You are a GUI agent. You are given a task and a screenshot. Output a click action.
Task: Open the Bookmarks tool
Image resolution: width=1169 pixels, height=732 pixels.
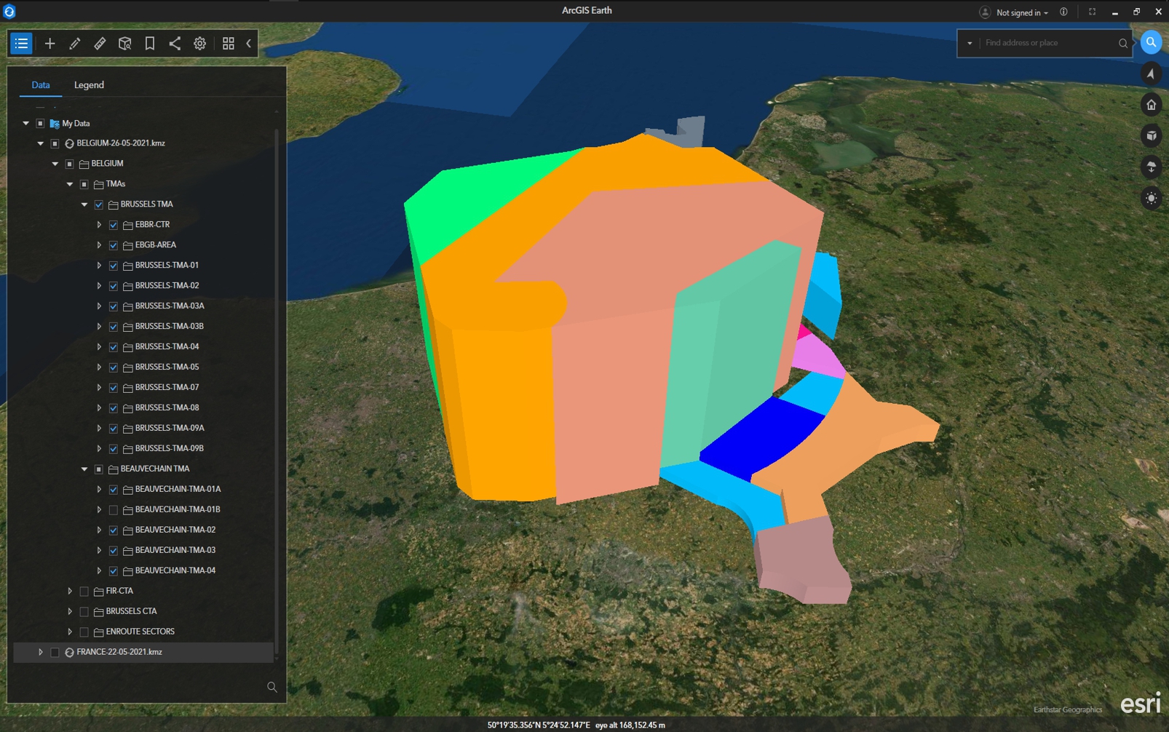pyautogui.click(x=150, y=44)
